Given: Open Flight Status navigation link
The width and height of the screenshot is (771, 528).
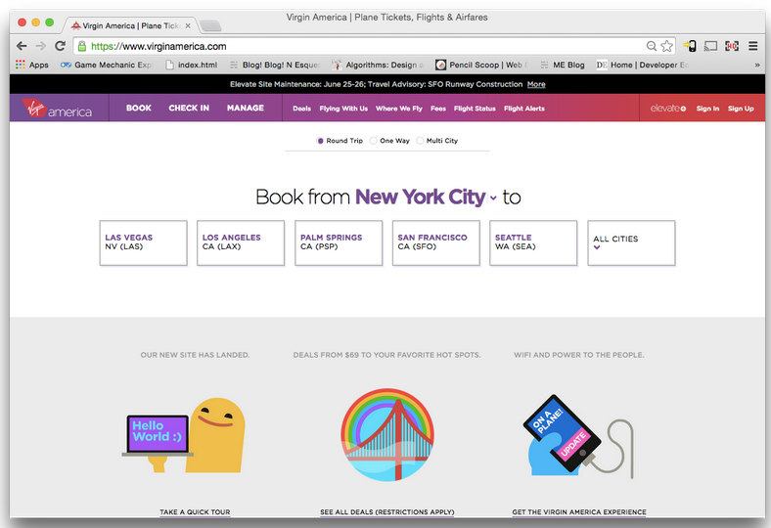Looking at the screenshot, I should [475, 109].
